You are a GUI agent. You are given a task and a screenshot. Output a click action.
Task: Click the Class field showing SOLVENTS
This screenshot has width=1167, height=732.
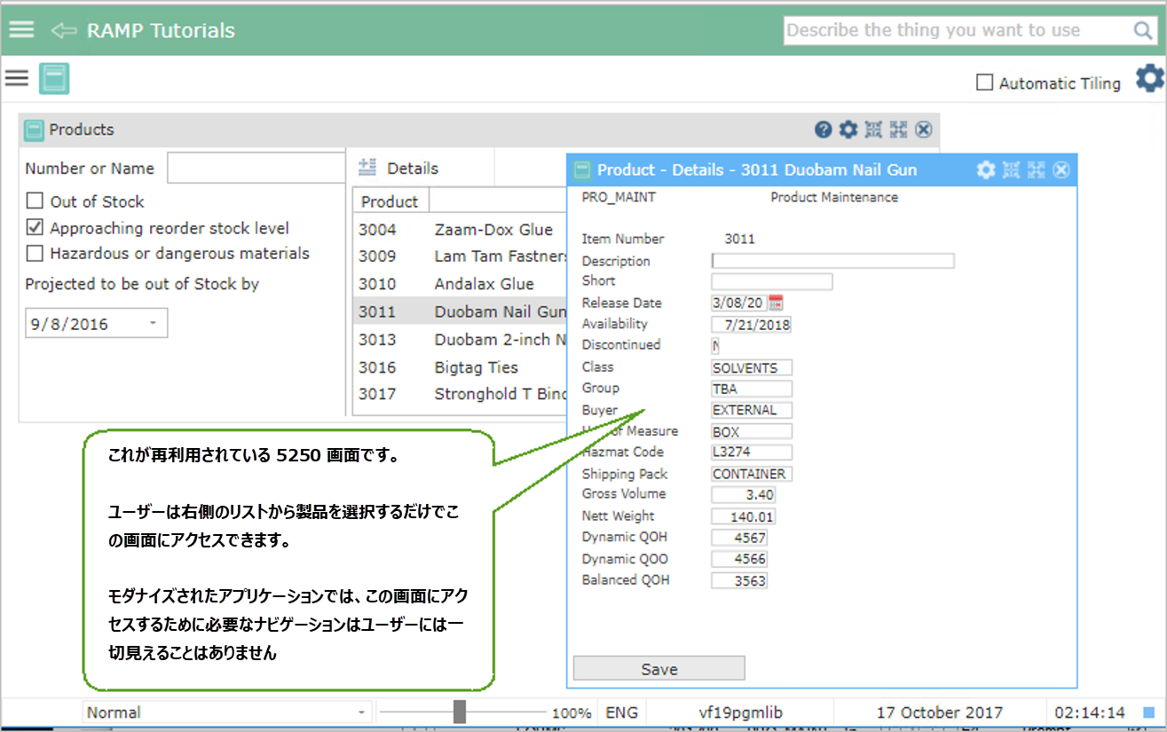pyautogui.click(x=752, y=367)
